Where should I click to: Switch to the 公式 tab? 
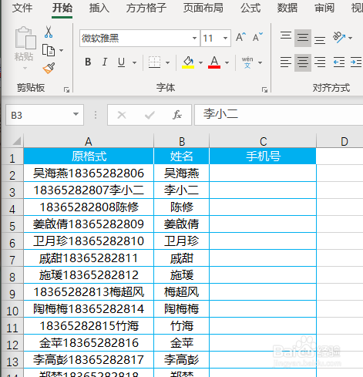click(250, 8)
